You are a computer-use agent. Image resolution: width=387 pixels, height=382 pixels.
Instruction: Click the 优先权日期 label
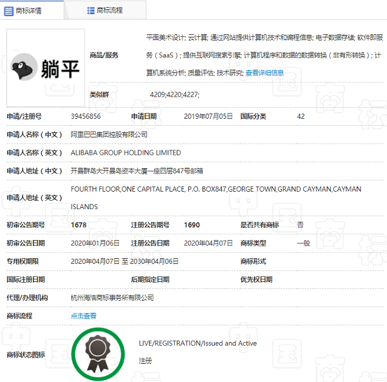click(x=257, y=279)
